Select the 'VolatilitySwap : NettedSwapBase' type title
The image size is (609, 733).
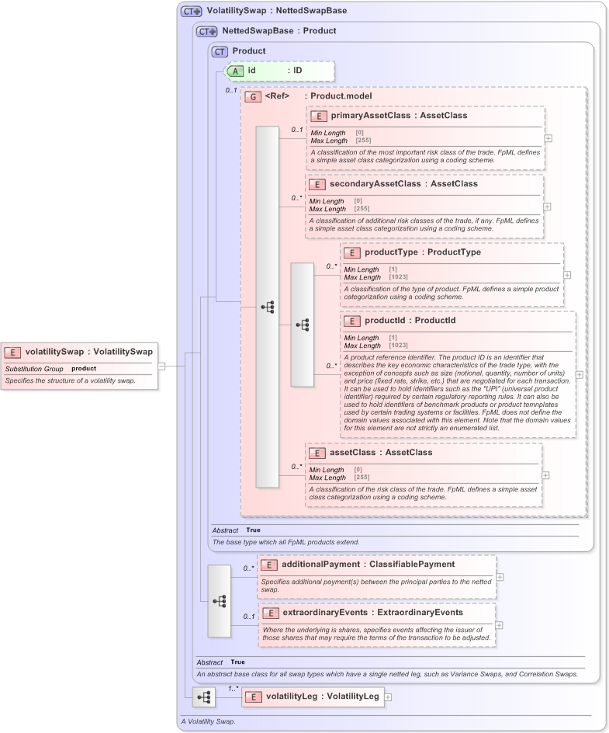pos(276,11)
